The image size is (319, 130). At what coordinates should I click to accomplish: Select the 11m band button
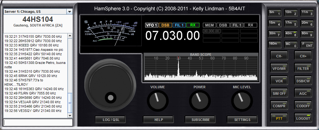[307, 12]
